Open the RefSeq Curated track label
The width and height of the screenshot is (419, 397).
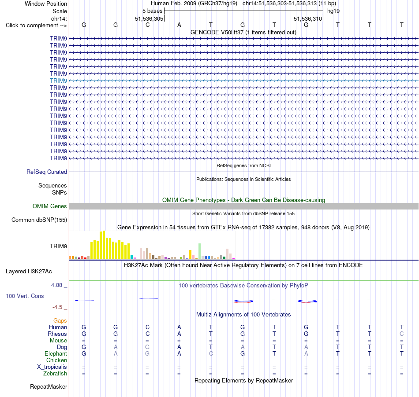(x=47, y=172)
